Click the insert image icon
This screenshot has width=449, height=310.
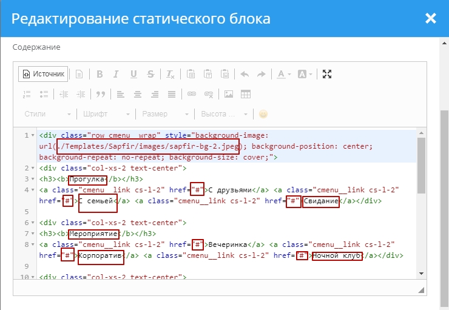[x=229, y=94]
